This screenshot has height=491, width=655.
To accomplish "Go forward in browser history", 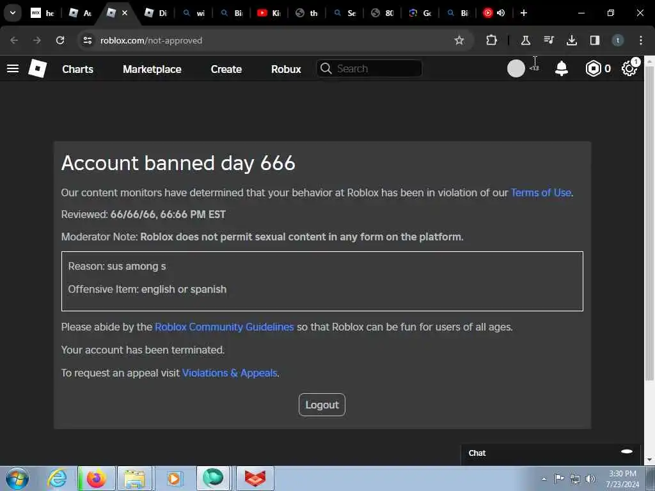I will 36,40.
